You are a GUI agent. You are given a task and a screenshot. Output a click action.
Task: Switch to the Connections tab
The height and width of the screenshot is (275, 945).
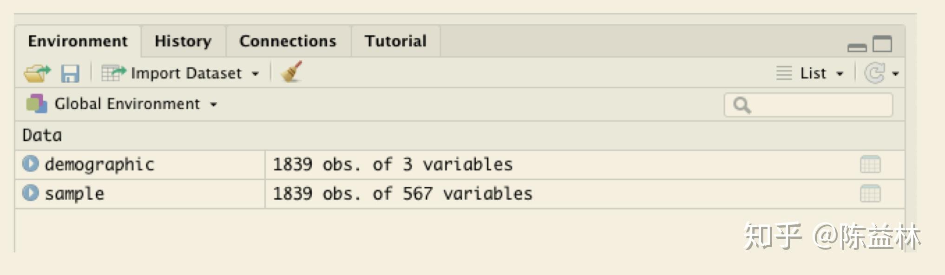pyautogui.click(x=288, y=41)
